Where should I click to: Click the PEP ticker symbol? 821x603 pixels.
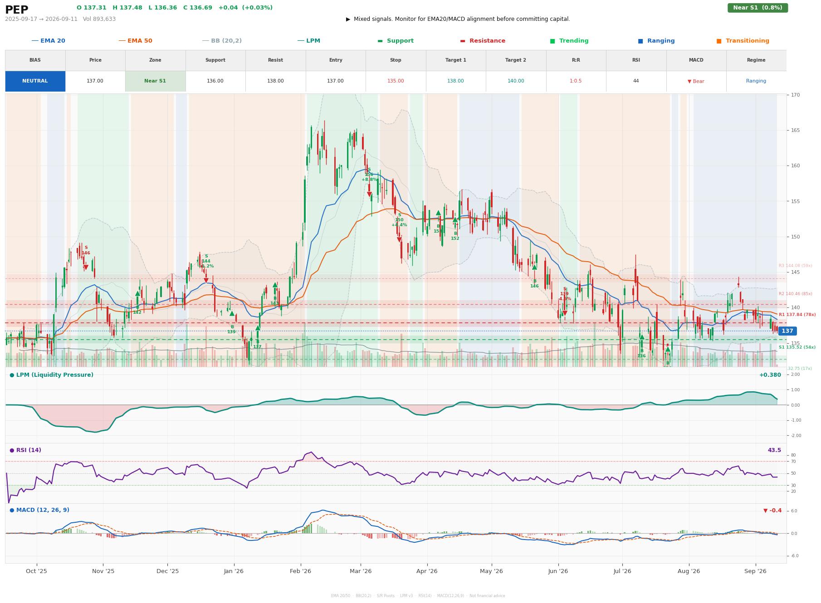click(17, 10)
